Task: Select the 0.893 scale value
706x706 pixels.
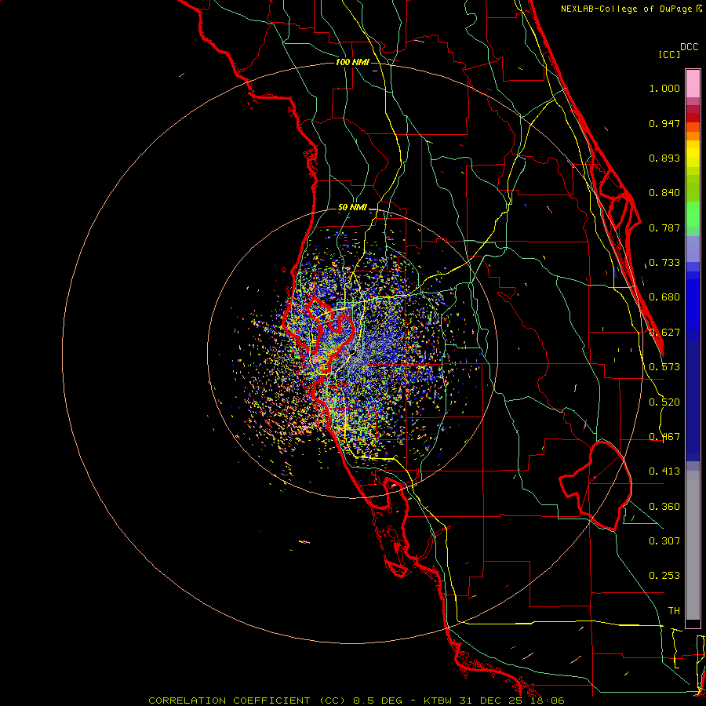Action: 664,158
